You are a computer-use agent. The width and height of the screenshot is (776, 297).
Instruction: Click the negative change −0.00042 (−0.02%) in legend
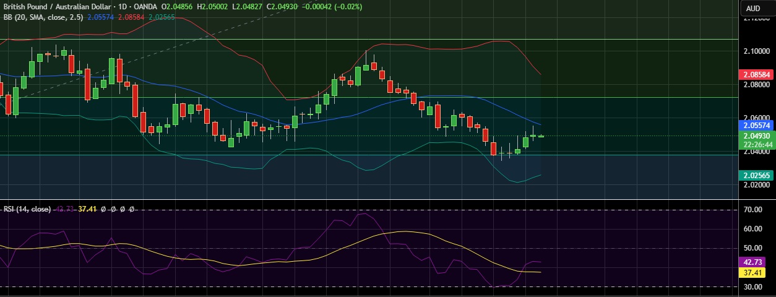point(332,7)
